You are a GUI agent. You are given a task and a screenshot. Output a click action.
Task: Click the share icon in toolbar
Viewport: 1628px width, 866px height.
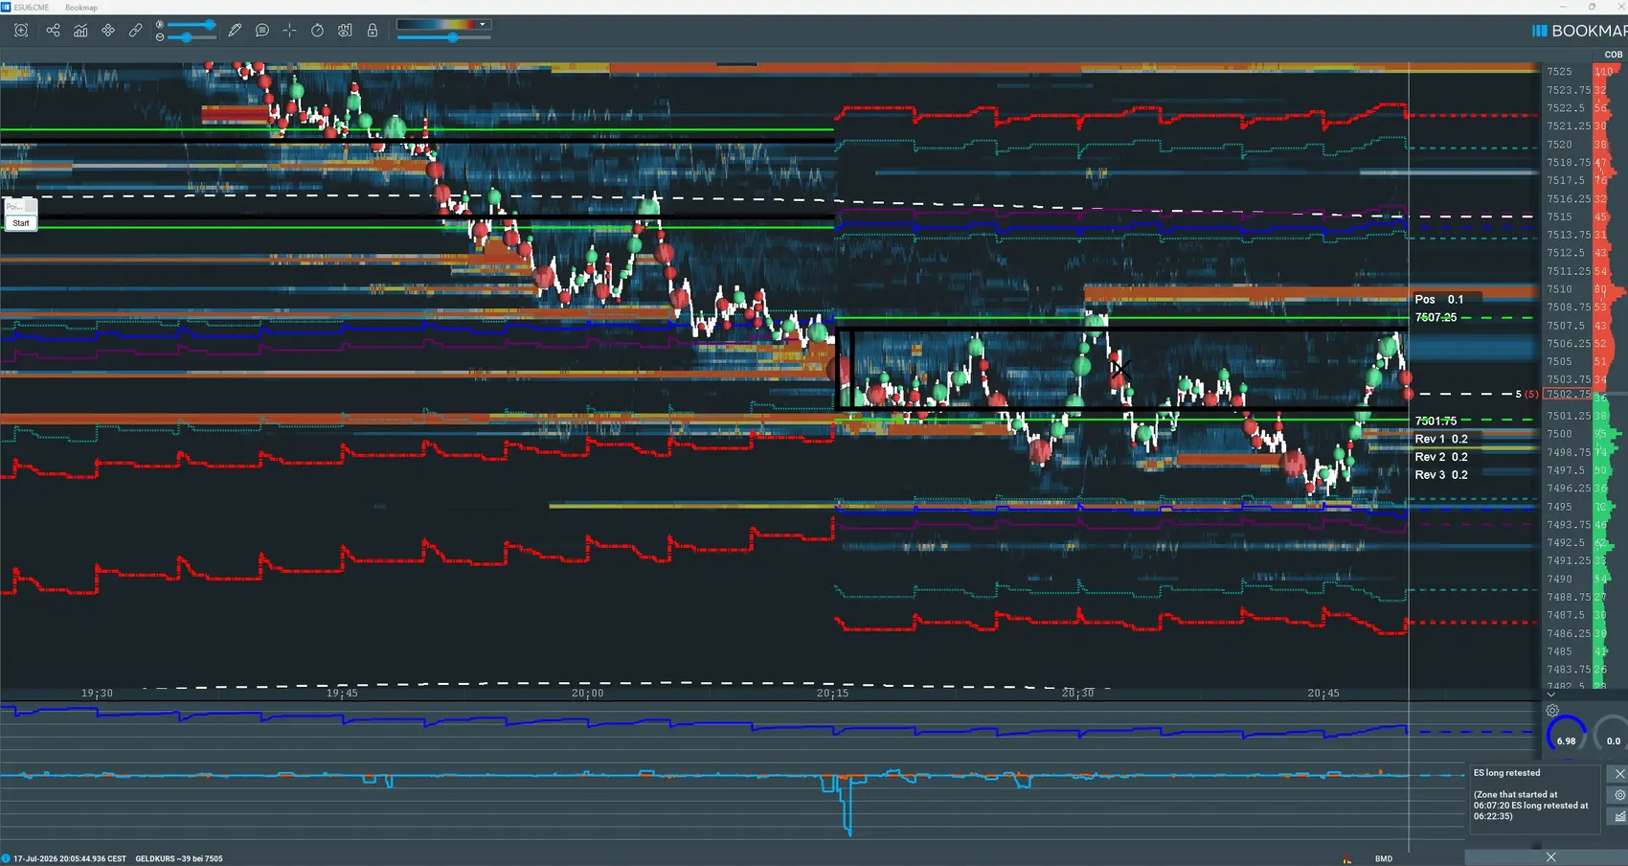pos(53,31)
